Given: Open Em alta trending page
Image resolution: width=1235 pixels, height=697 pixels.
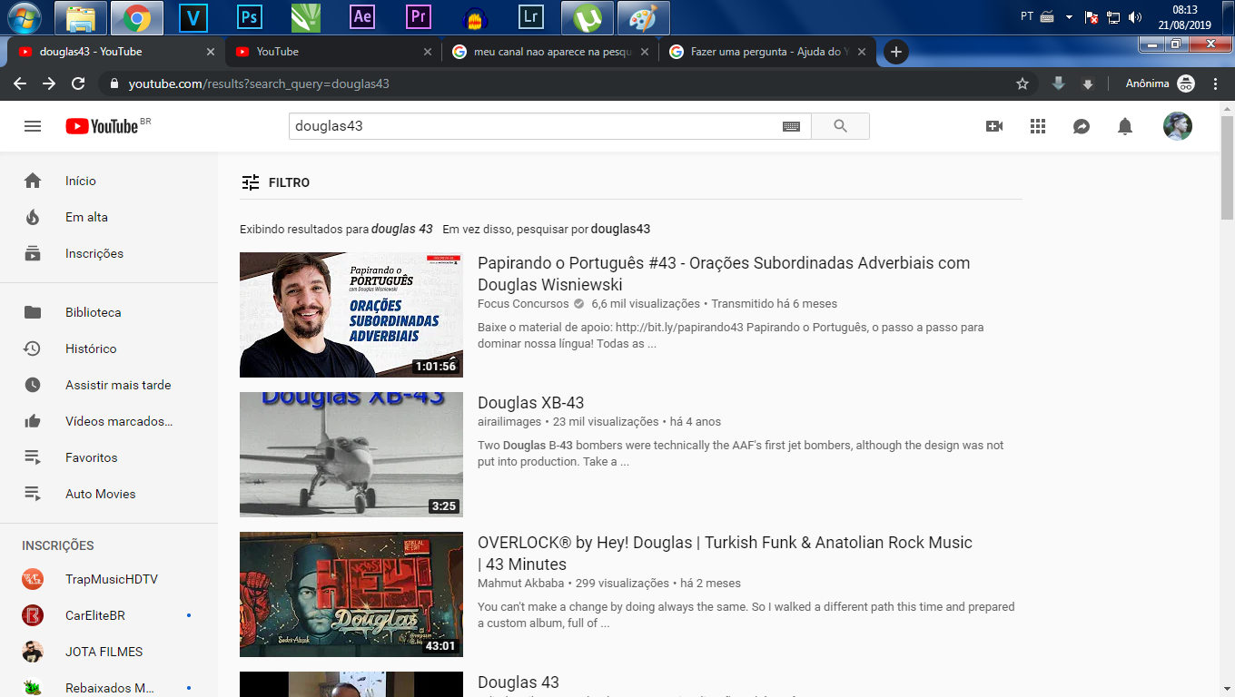Looking at the screenshot, I should [109, 217].
